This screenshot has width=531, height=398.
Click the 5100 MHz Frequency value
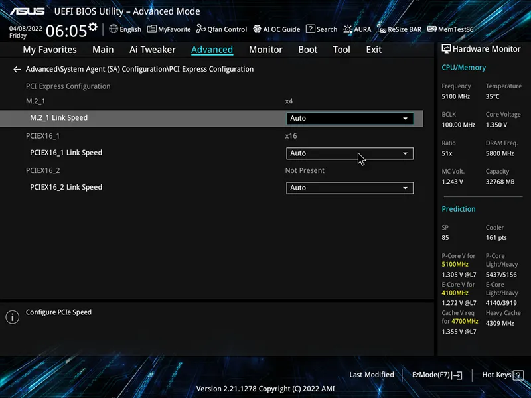(455, 96)
